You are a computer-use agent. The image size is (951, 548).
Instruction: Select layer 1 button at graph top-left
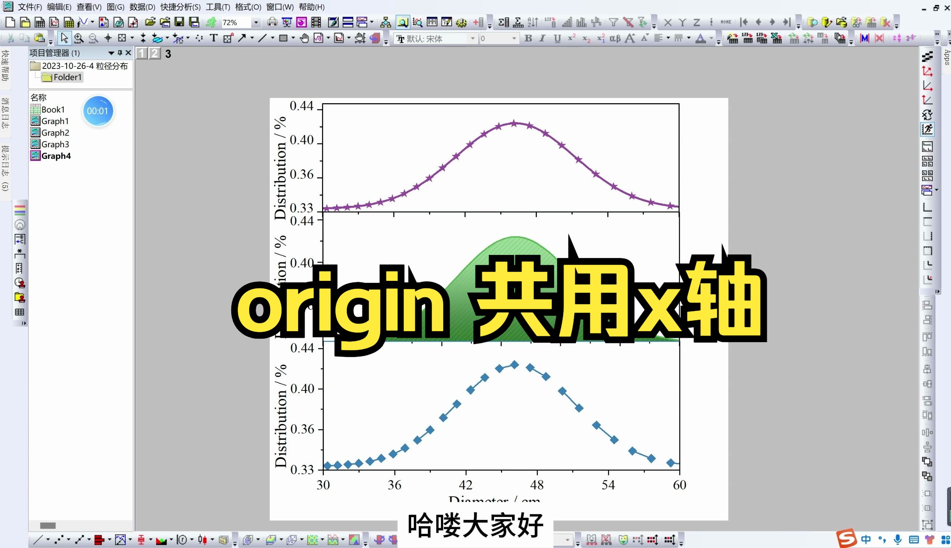click(141, 53)
